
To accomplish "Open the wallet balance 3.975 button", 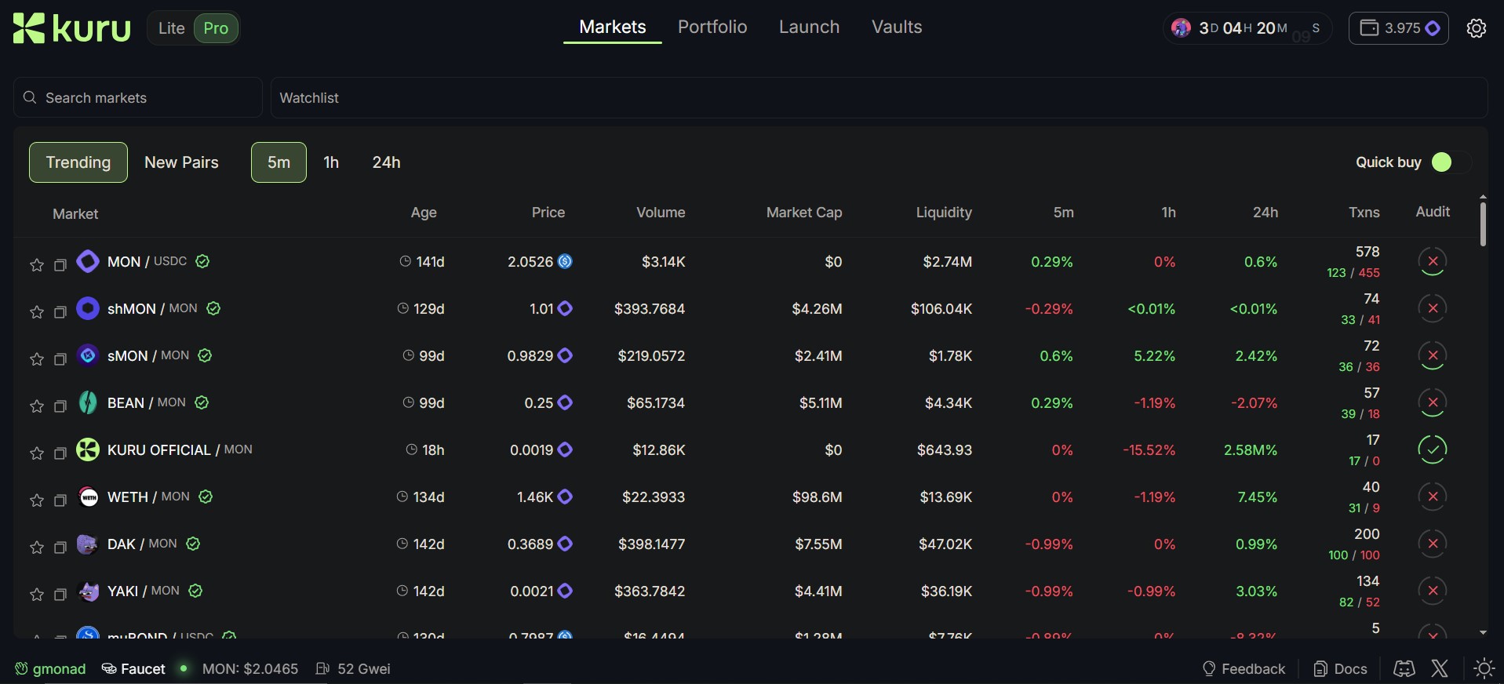I will [x=1398, y=28].
